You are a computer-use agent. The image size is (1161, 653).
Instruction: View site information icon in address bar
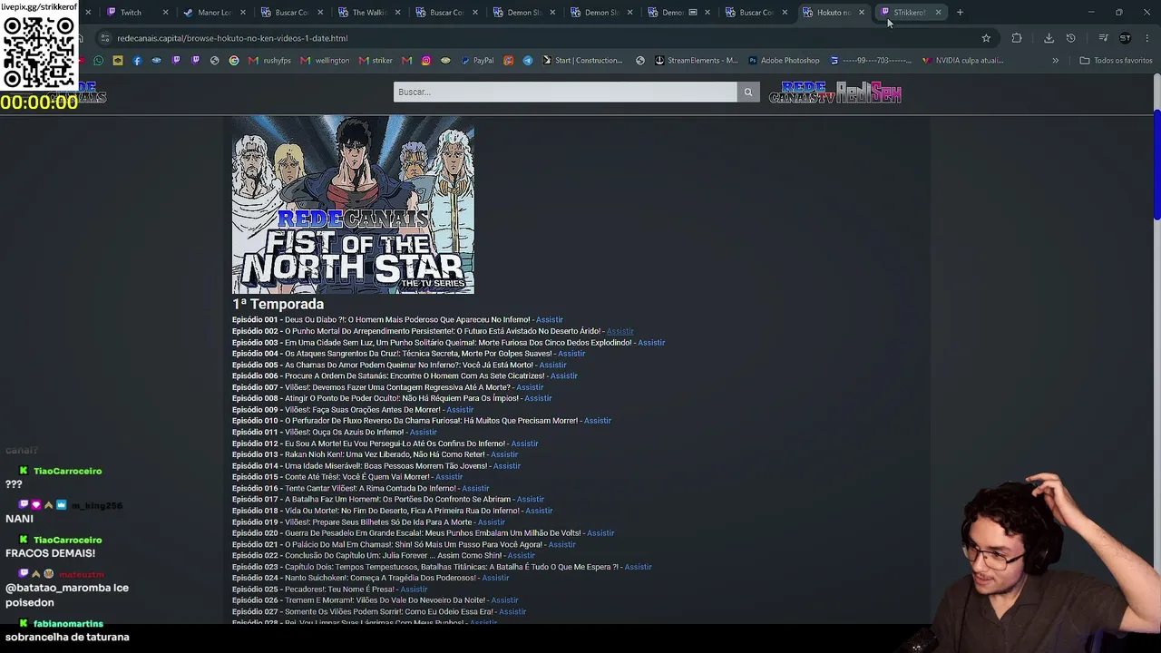104,38
